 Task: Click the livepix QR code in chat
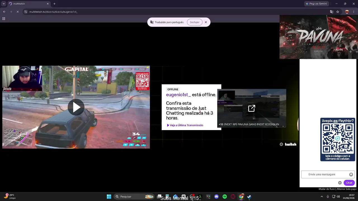(x=338, y=139)
